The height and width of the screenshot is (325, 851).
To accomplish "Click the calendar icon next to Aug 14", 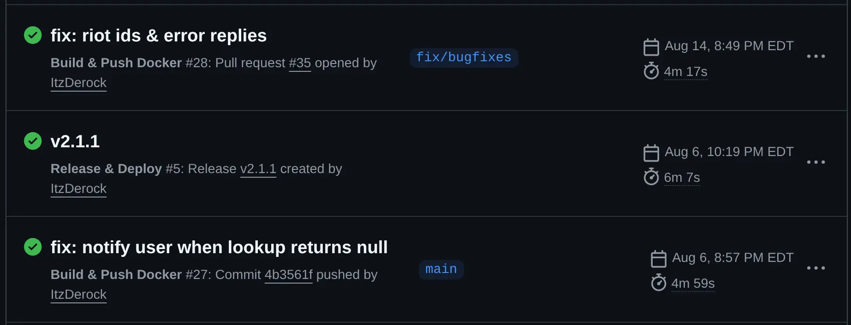I will point(651,46).
